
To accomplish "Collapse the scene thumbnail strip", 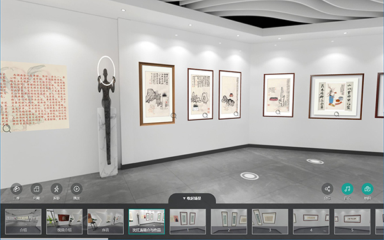I will 192,198.
